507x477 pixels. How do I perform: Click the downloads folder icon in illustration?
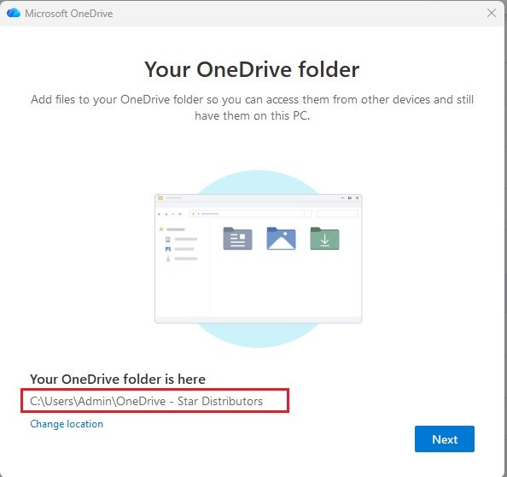click(x=324, y=238)
